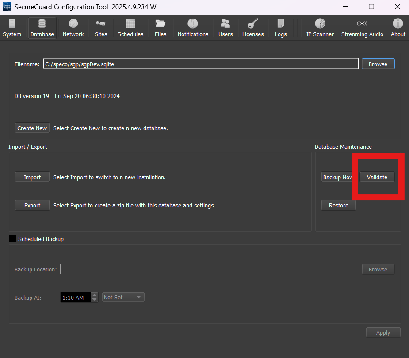Open the Not Set dropdown
Image resolution: width=409 pixels, height=358 pixels.
pos(123,297)
